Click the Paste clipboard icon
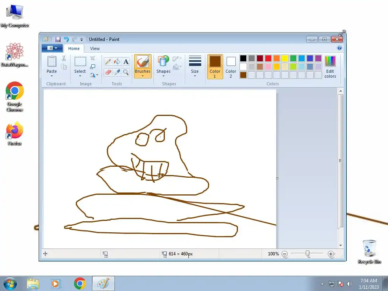388x291 pixels. (x=52, y=61)
